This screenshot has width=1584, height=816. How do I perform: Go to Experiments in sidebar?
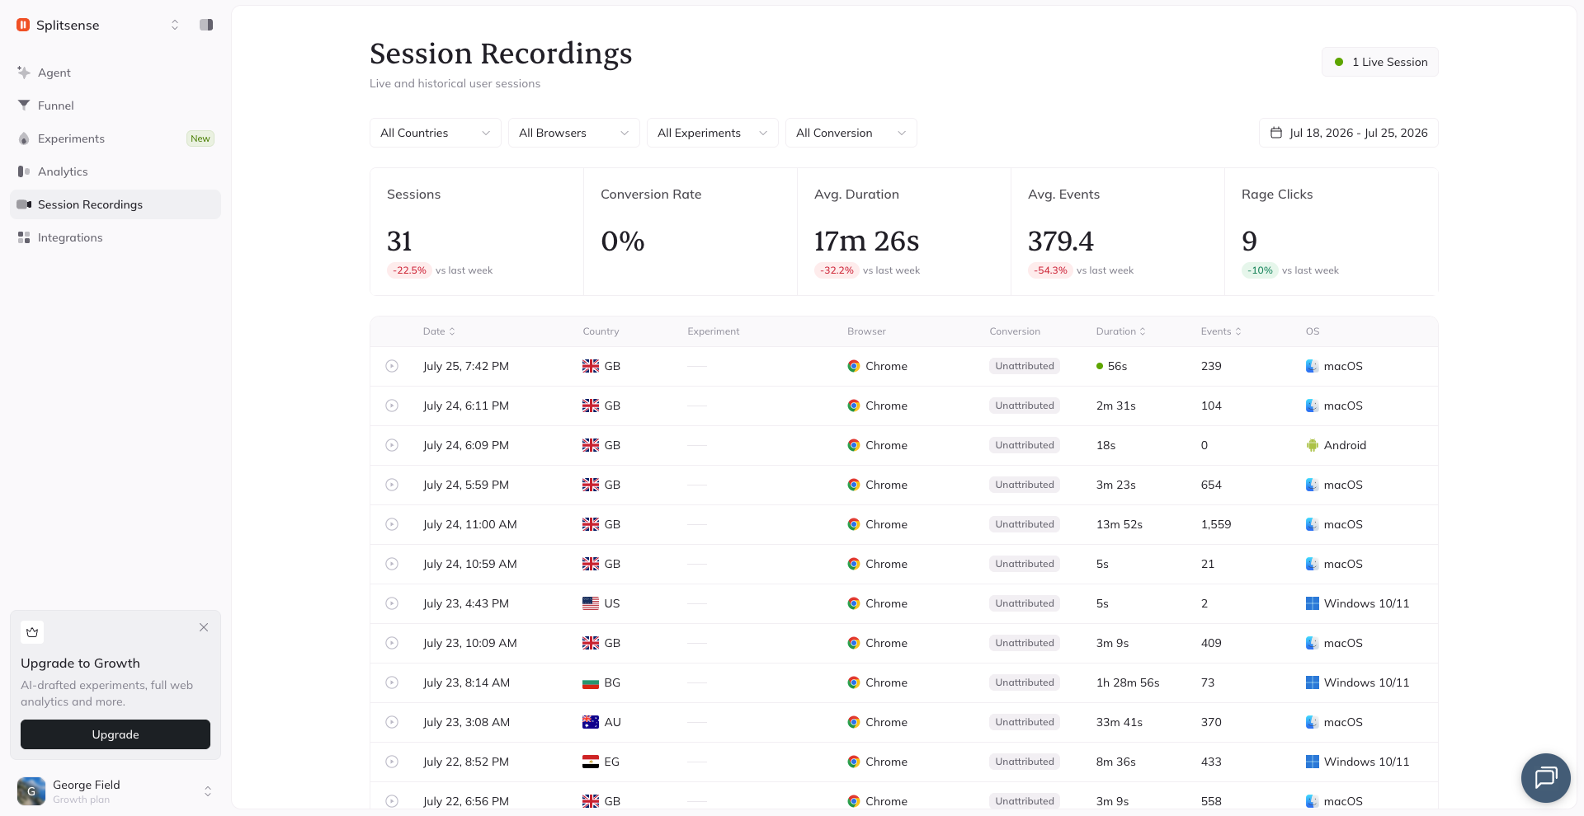click(x=115, y=138)
